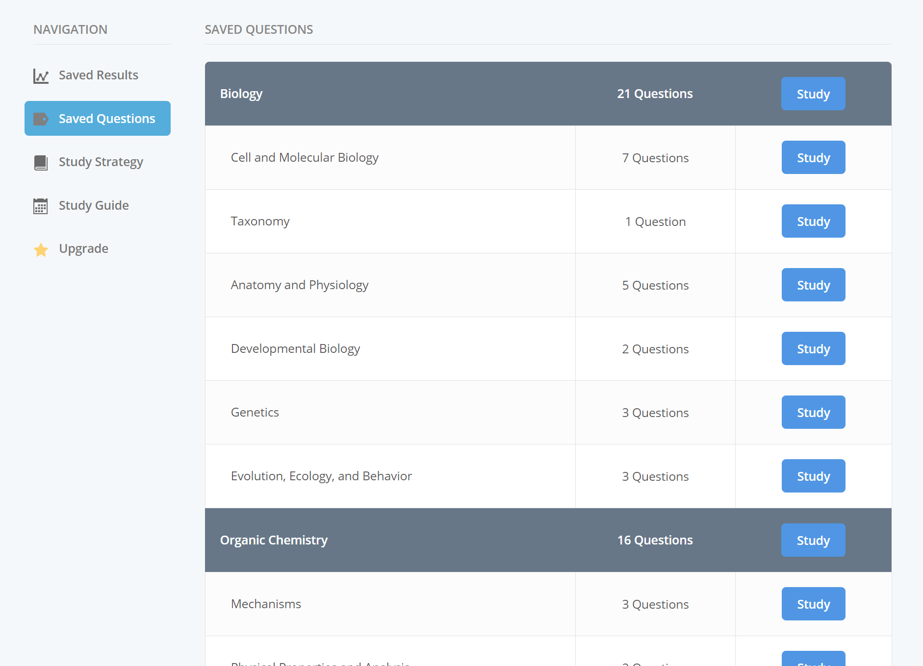Click '5 Questions' count cell

tap(655, 285)
